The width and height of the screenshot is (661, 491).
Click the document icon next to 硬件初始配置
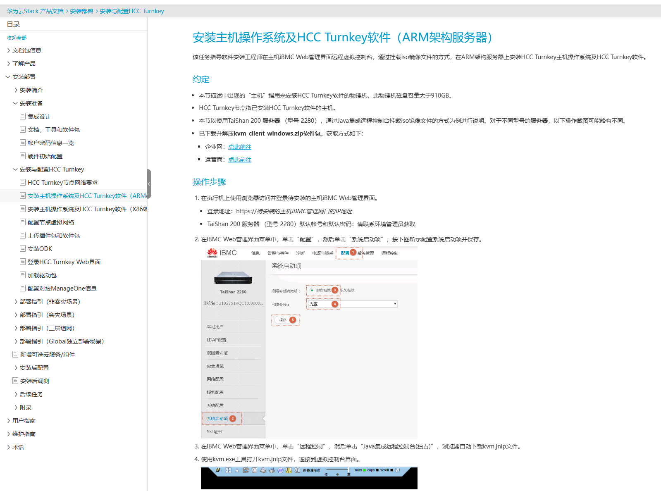23,156
